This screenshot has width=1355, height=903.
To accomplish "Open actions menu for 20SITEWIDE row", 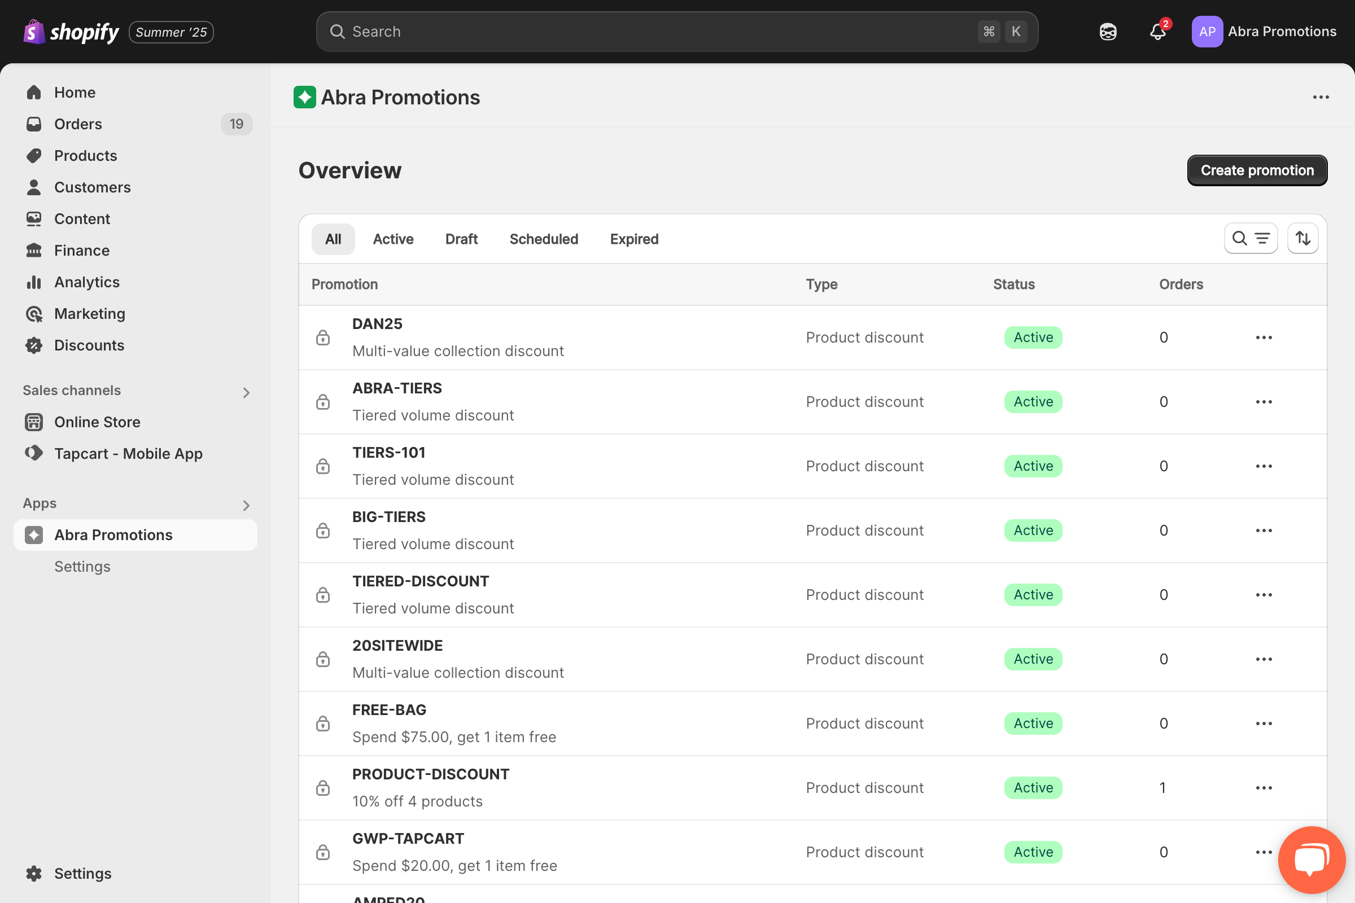I will (1264, 659).
